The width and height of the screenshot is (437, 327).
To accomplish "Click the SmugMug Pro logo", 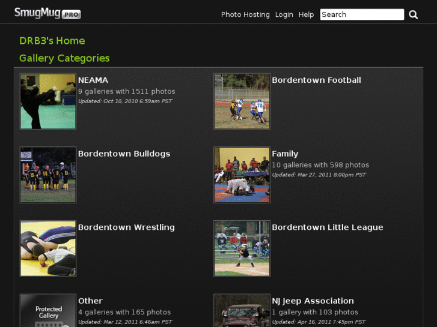I will point(47,13).
